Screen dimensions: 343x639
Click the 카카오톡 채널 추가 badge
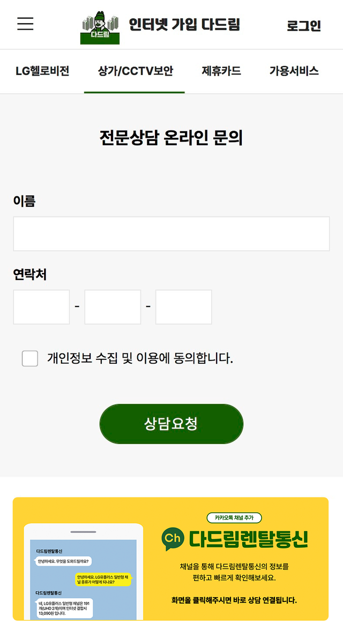[x=234, y=517]
